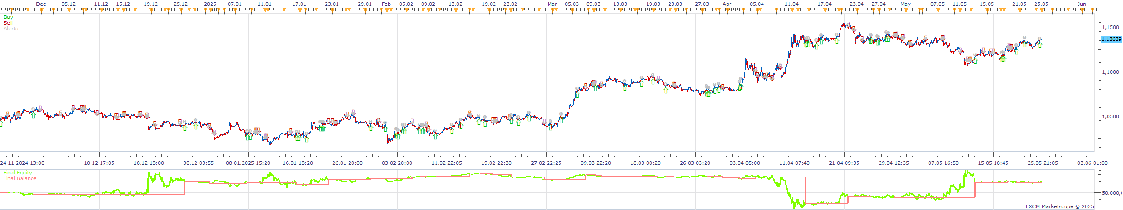Screen dimensions: 1123x210
Task: Click the 11.04 07:40 time label
Action: click(795, 163)
